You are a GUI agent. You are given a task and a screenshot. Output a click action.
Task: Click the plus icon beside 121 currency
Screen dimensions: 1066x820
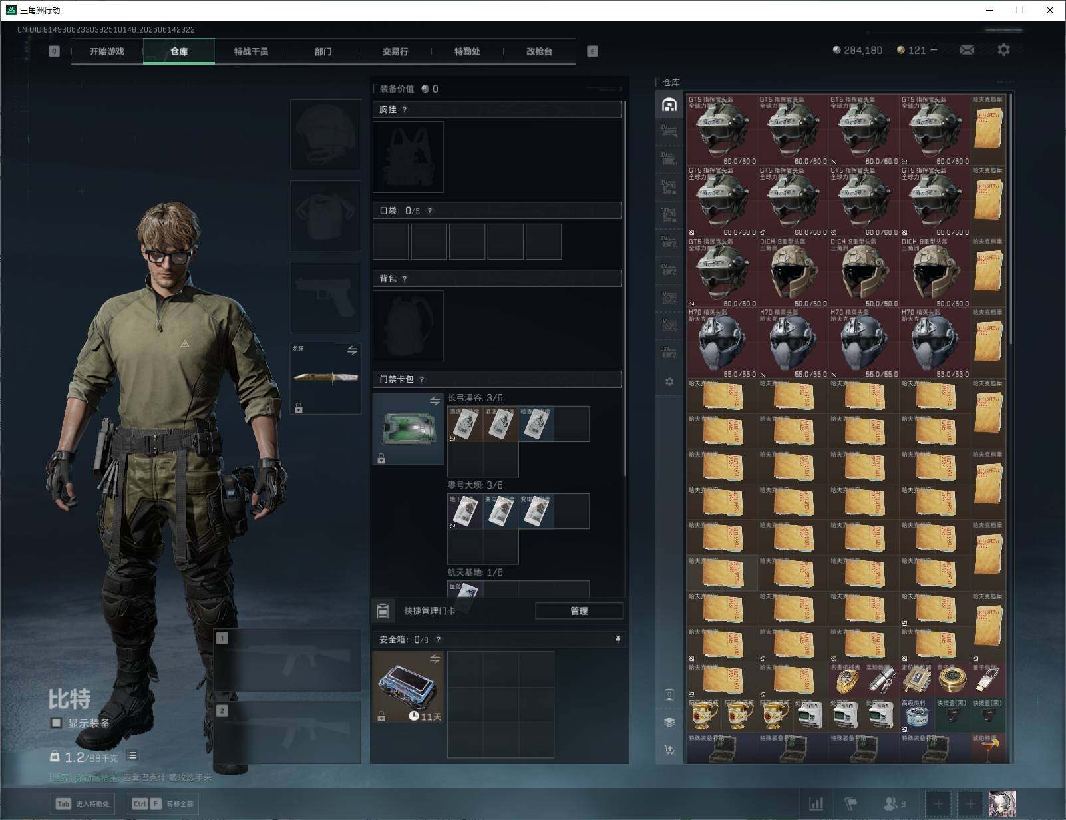(934, 50)
